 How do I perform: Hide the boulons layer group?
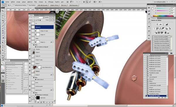pyautogui.click(x=30, y=49)
